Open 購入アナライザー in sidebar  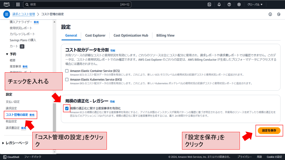point(21,22)
